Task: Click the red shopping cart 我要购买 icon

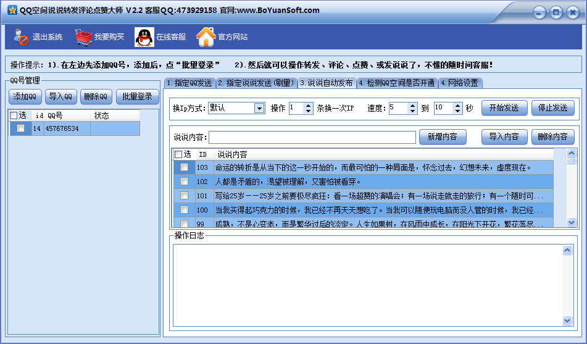Action: click(83, 37)
